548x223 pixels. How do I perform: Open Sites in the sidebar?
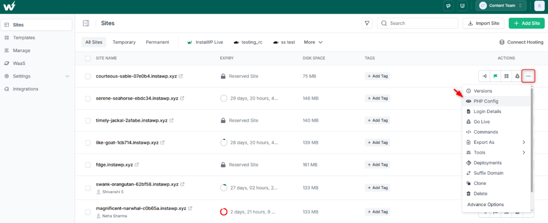[x=36, y=25]
